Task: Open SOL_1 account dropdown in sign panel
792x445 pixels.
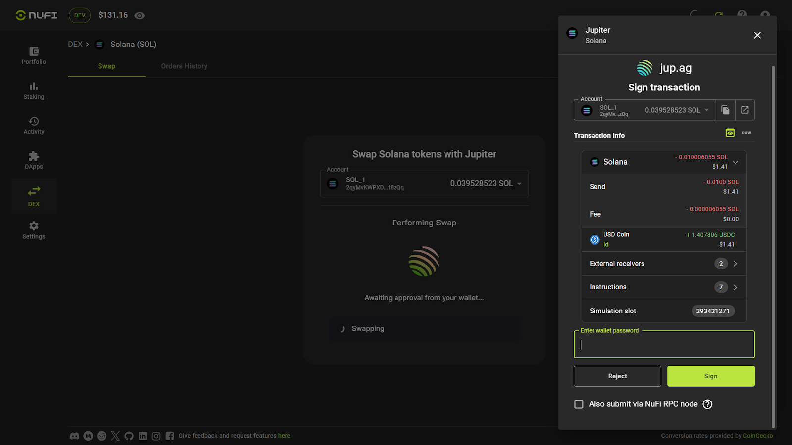Action: (x=706, y=110)
